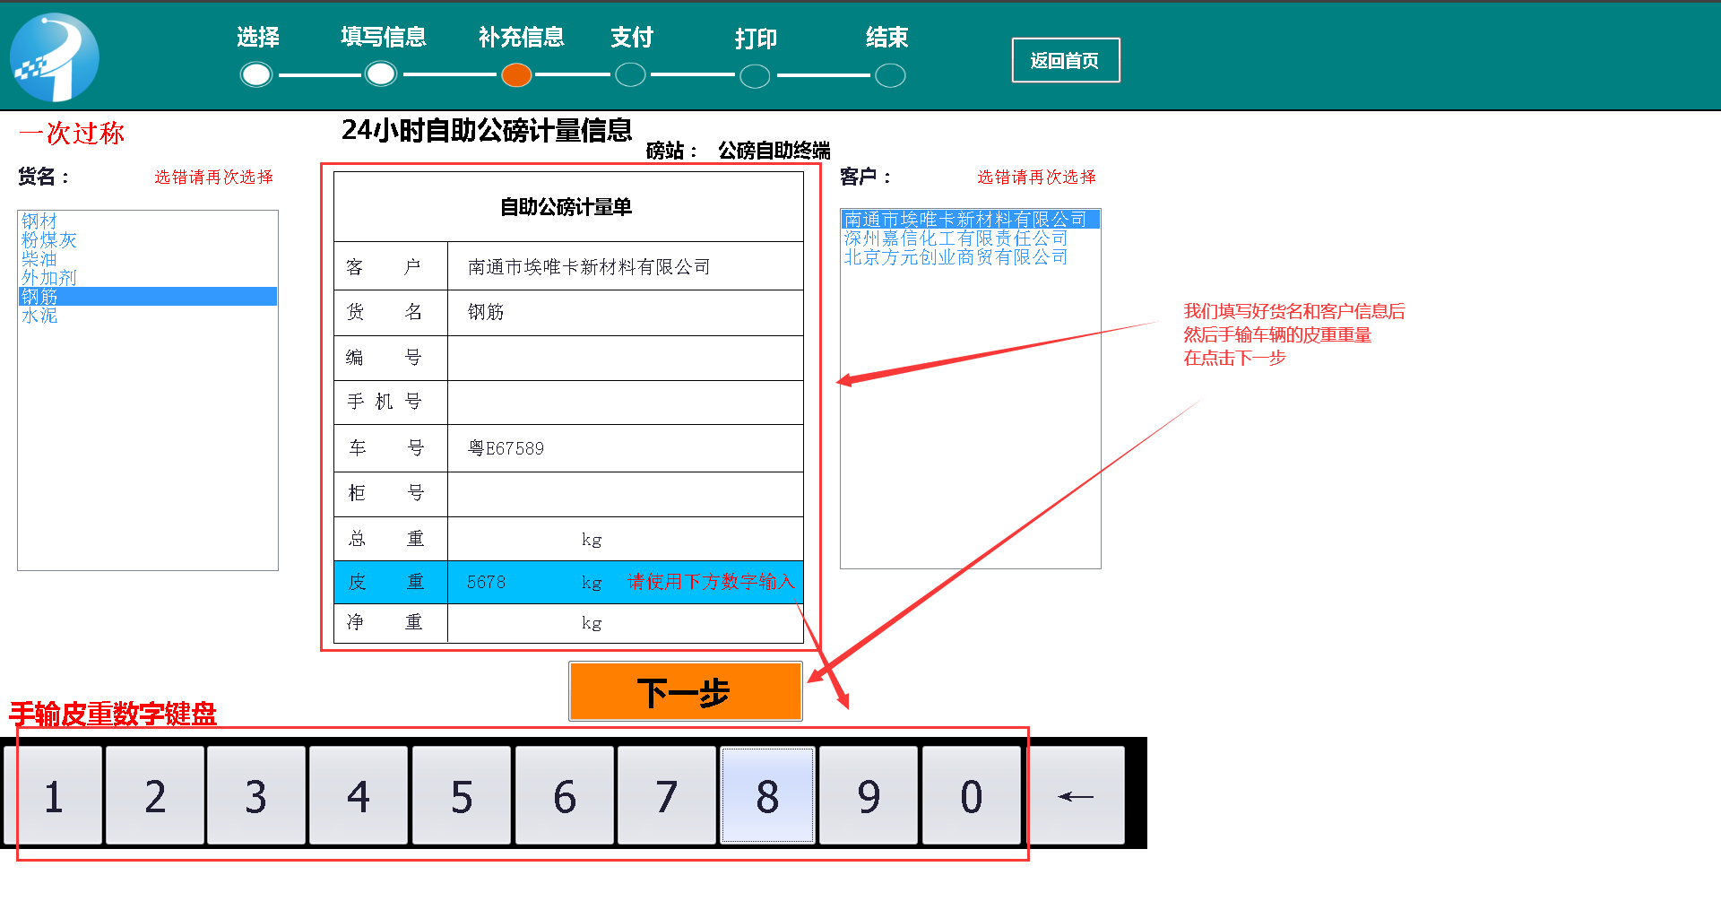Tap keypad digit 3
1721x901 pixels.
(x=256, y=796)
